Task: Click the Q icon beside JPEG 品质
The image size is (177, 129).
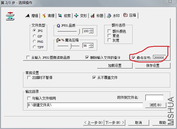Action: 58,26
